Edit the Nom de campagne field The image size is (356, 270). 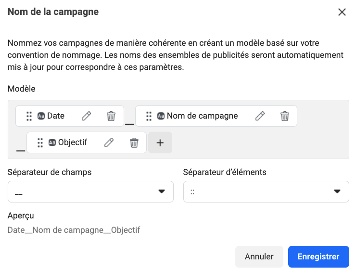[x=260, y=116]
